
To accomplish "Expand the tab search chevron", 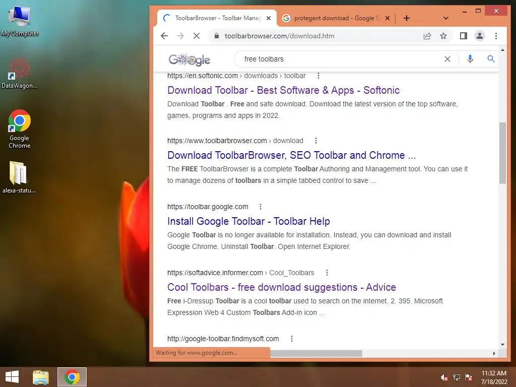I will coord(445,18).
